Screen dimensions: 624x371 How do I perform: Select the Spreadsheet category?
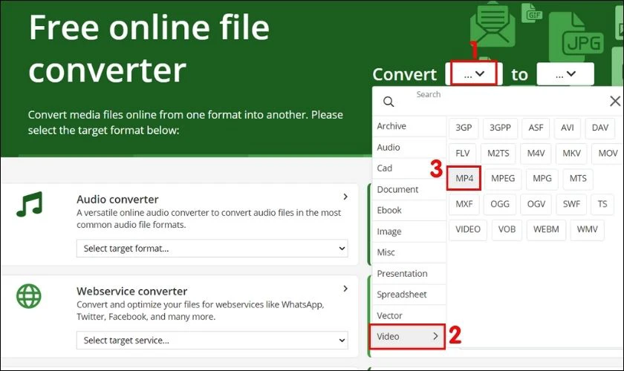click(409, 295)
